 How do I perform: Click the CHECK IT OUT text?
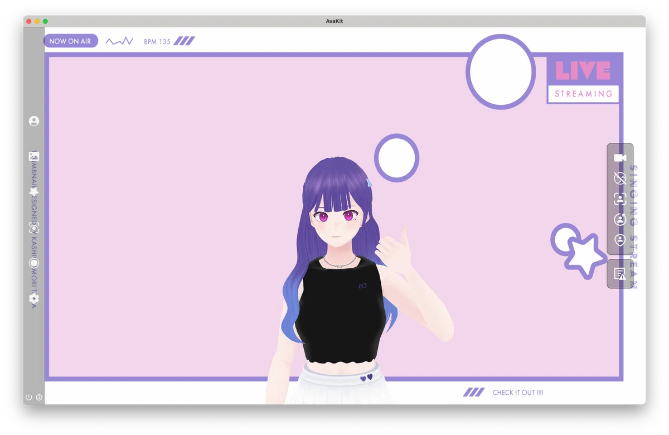518,393
